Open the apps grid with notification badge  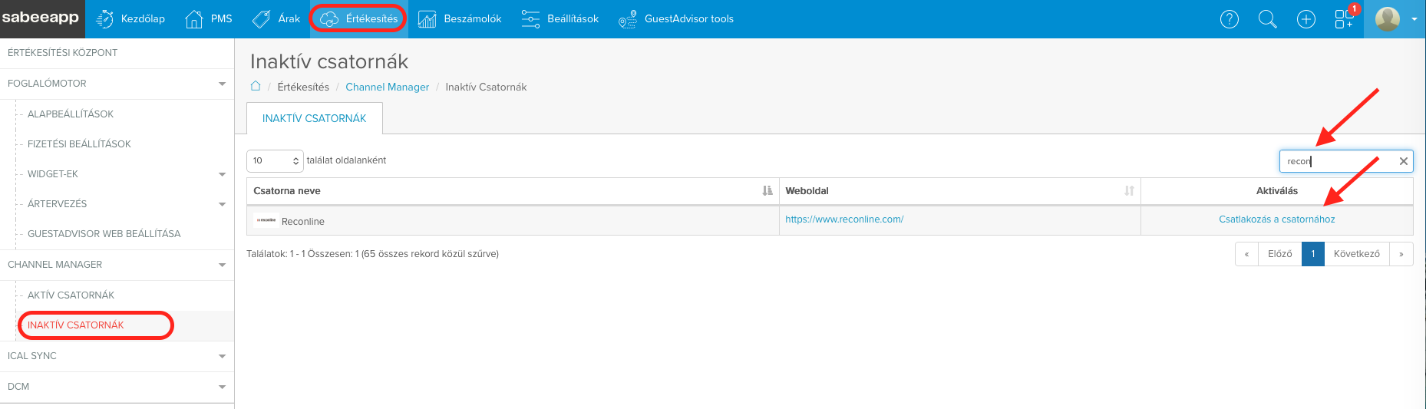[x=1344, y=19]
